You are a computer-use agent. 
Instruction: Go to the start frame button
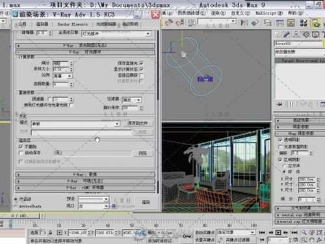click(262, 232)
